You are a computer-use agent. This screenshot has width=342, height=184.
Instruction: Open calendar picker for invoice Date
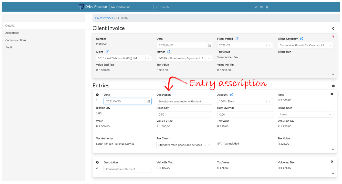click(x=209, y=45)
